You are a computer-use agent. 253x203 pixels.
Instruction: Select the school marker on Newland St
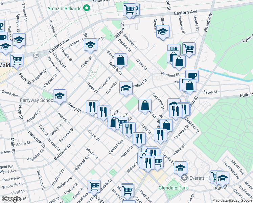pyautogui.click(x=126, y=89)
